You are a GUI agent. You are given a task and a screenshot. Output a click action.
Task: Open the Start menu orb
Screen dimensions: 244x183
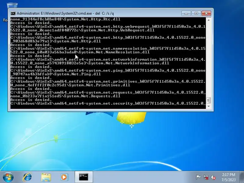(x=8, y=177)
